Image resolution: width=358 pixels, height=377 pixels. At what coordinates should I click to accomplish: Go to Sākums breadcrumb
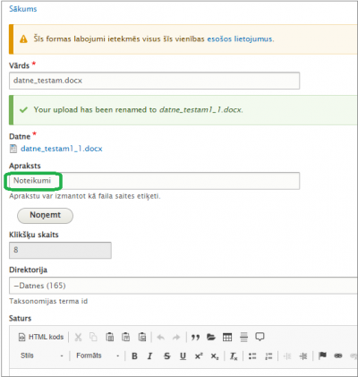coord(23,9)
